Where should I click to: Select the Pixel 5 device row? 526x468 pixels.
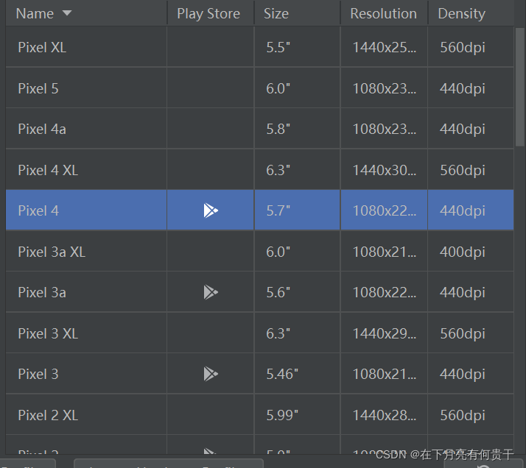(259, 88)
